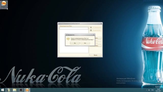Click the Выход button in launcher window
Image resolution: width=163 pixels, height=92 pixels.
click(96, 55)
